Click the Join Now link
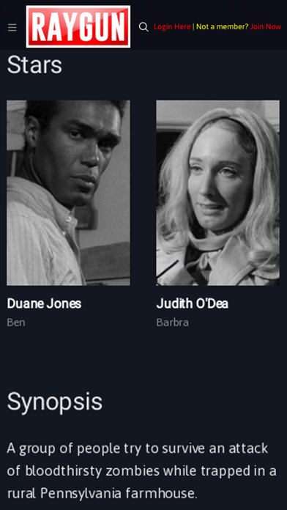 click(266, 26)
